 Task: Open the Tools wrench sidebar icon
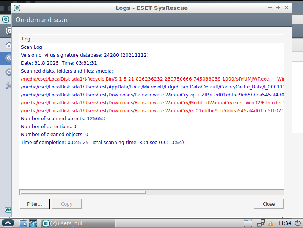[x=8, y=85]
